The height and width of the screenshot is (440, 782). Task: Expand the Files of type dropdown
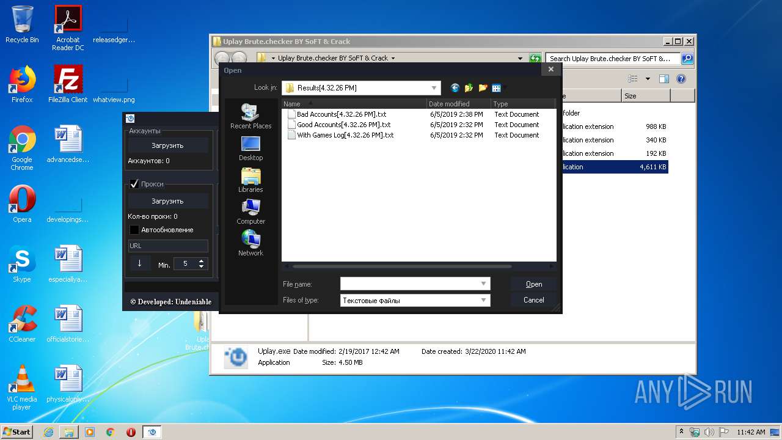[484, 301]
